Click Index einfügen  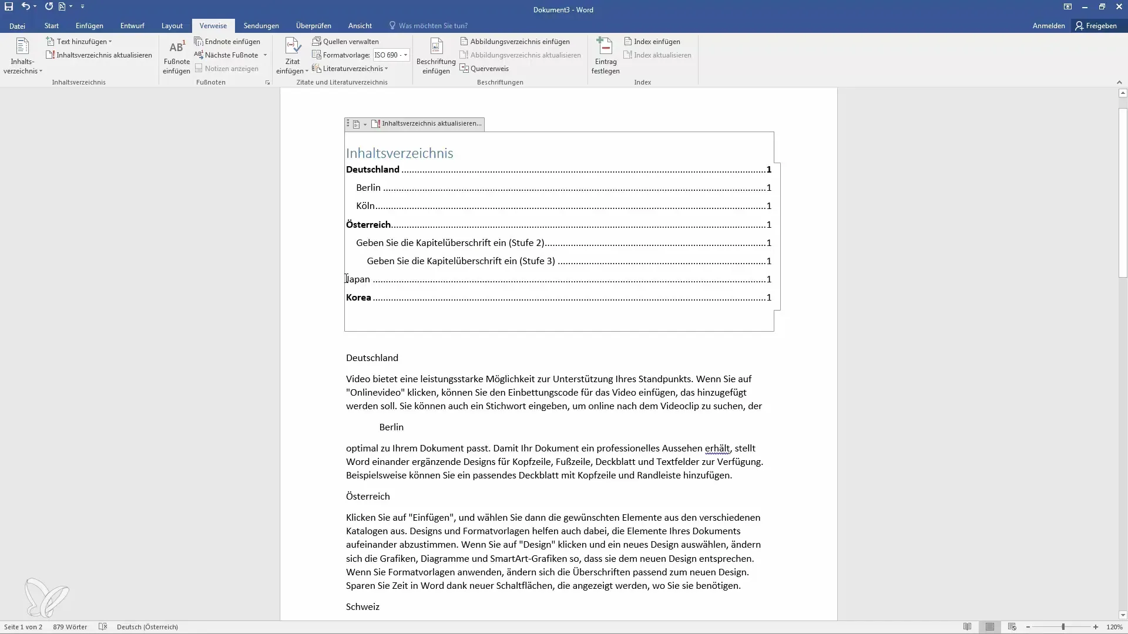coord(652,42)
